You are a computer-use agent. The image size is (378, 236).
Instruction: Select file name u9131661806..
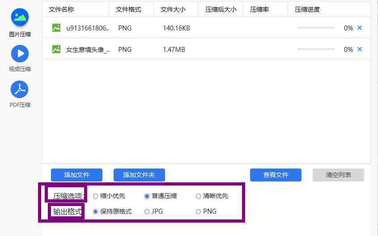[x=88, y=28]
